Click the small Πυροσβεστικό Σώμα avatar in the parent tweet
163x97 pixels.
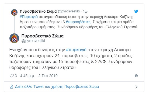tap(14, 12)
